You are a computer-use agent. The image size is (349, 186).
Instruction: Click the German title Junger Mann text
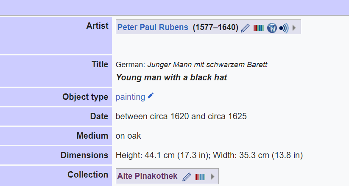coord(207,65)
